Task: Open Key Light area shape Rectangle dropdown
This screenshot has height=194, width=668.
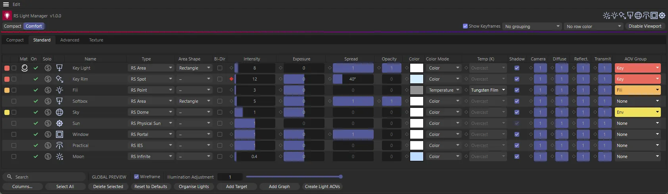Action: coord(194,68)
